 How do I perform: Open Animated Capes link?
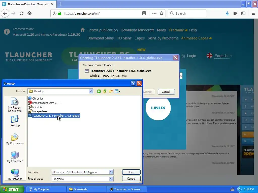[x=197, y=38]
